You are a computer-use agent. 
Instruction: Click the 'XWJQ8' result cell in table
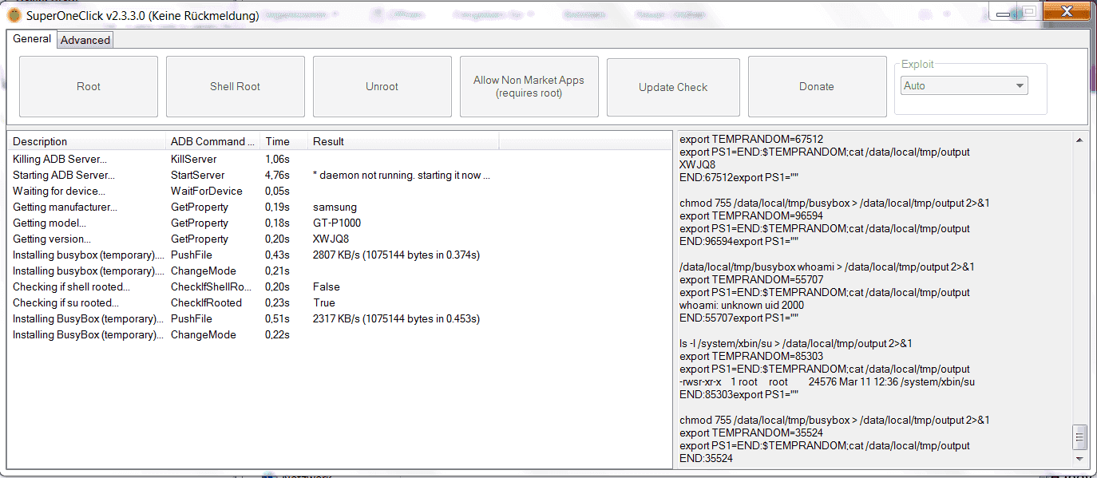tap(331, 239)
